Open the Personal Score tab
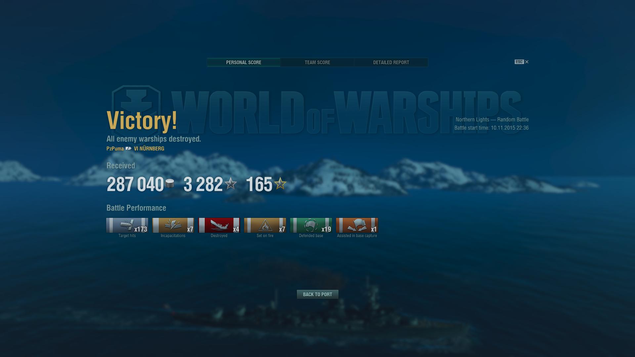 [244, 62]
